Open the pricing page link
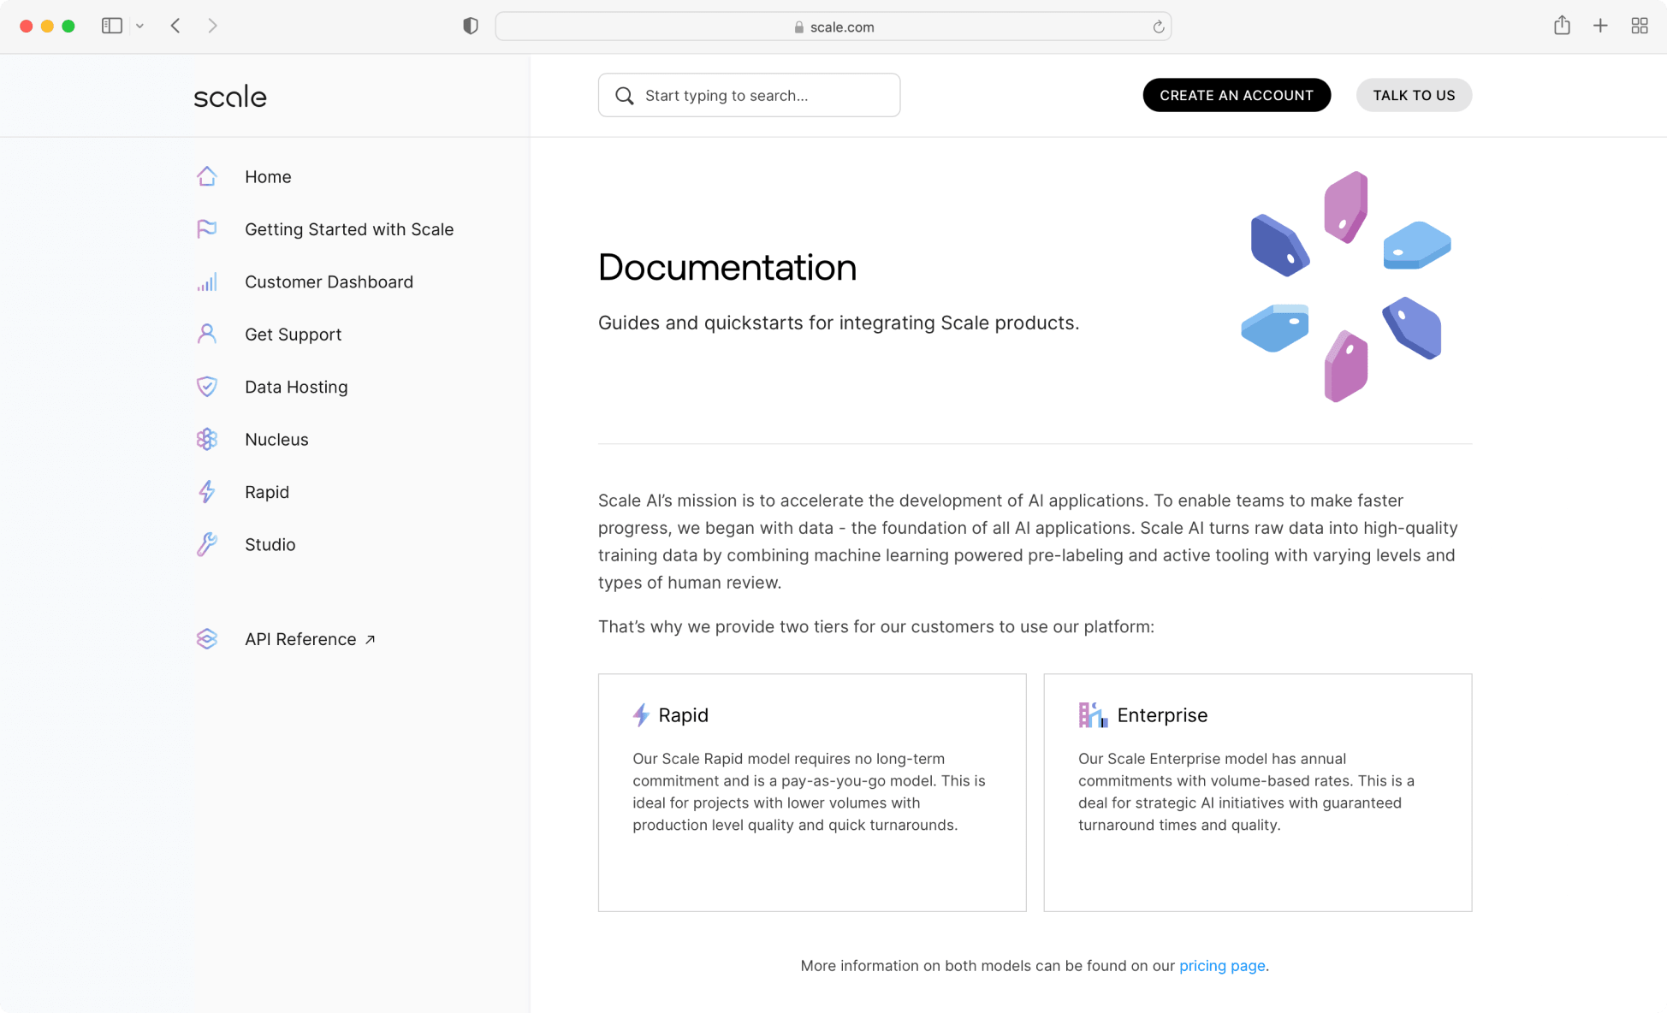Viewport: 1667px width, 1013px height. coord(1222,965)
